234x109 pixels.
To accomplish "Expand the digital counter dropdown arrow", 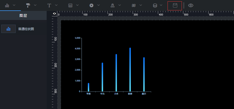I will click(141, 5).
